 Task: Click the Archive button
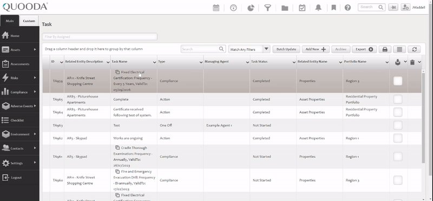pyautogui.click(x=341, y=49)
